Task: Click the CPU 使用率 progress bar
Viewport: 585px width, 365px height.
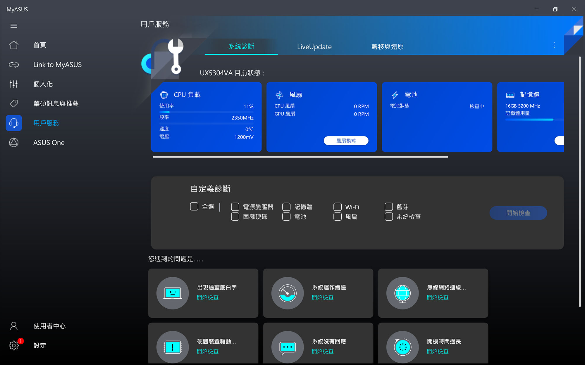Action: click(206, 112)
